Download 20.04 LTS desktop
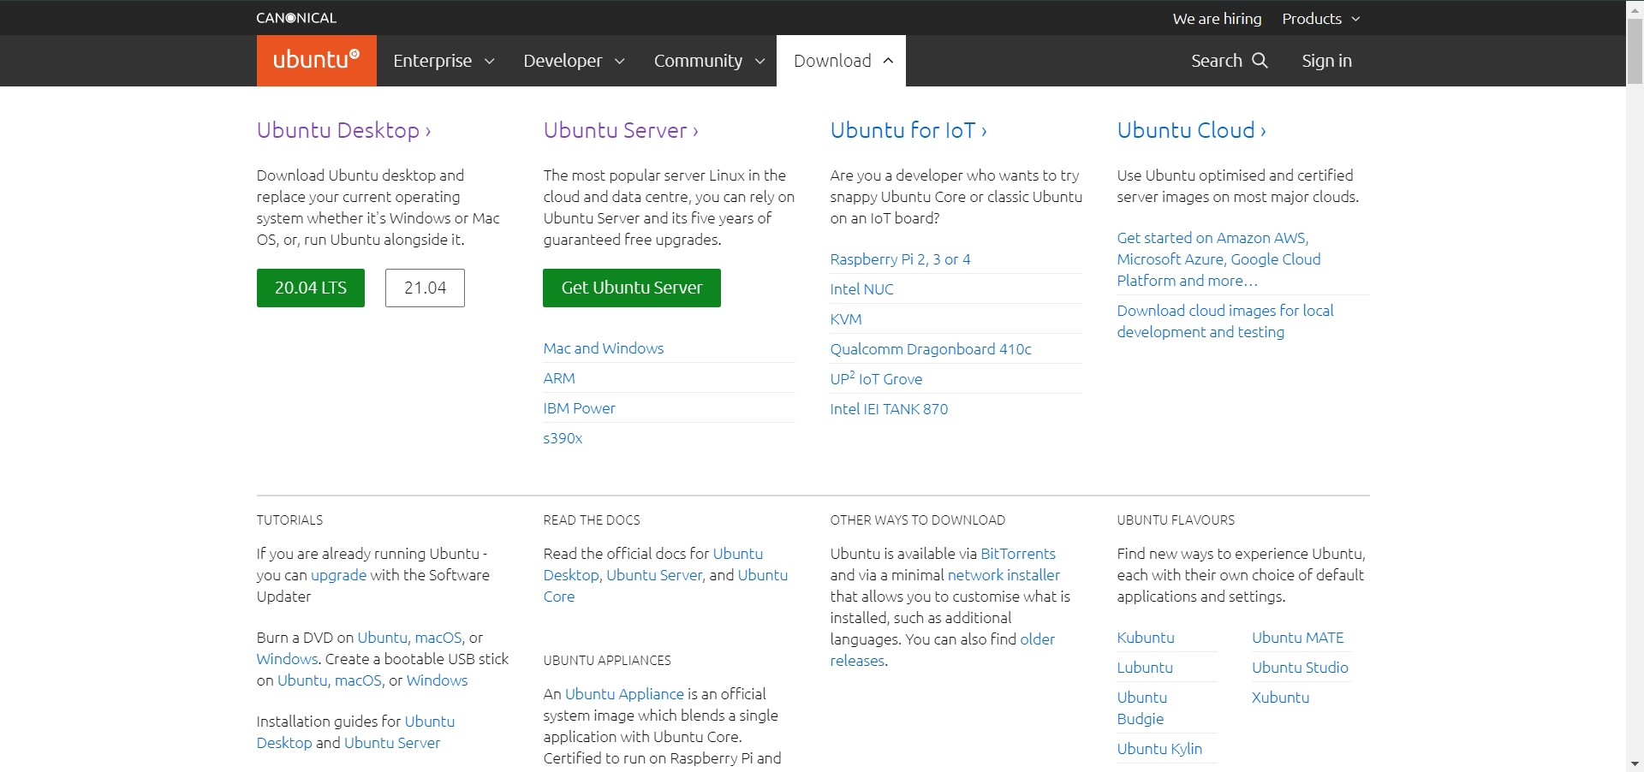Viewport: 1644px width, 772px height. tap(311, 288)
